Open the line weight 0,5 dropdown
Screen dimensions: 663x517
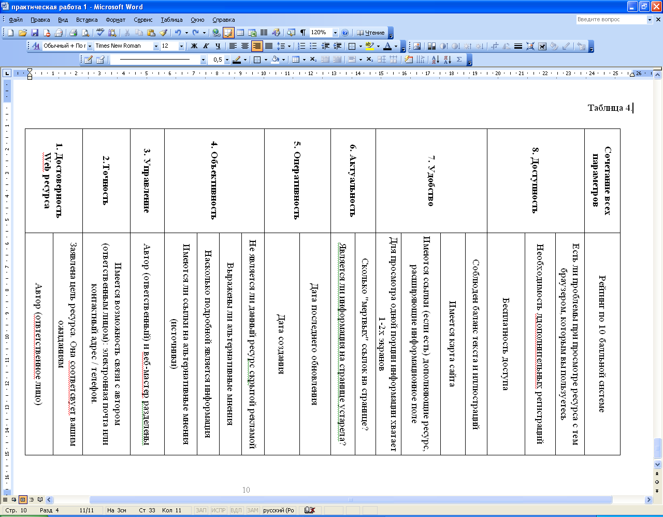tap(227, 60)
